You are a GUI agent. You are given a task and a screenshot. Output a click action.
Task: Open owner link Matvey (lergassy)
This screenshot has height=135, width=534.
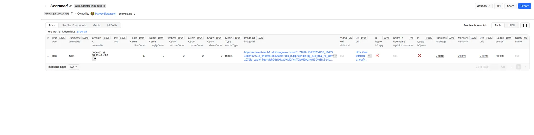105,14
